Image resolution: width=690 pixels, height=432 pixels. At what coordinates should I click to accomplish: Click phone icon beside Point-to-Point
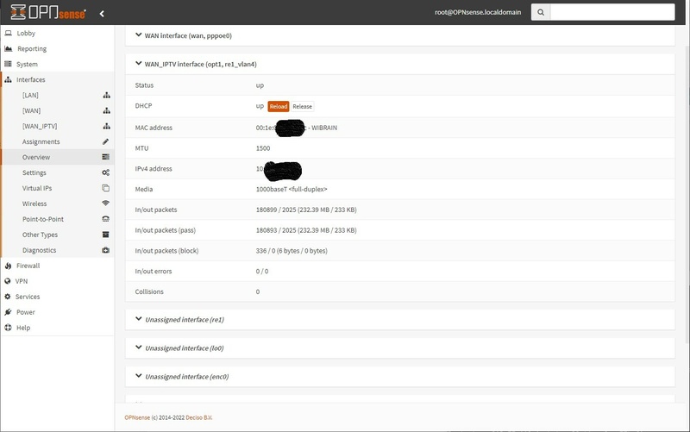(105, 219)
